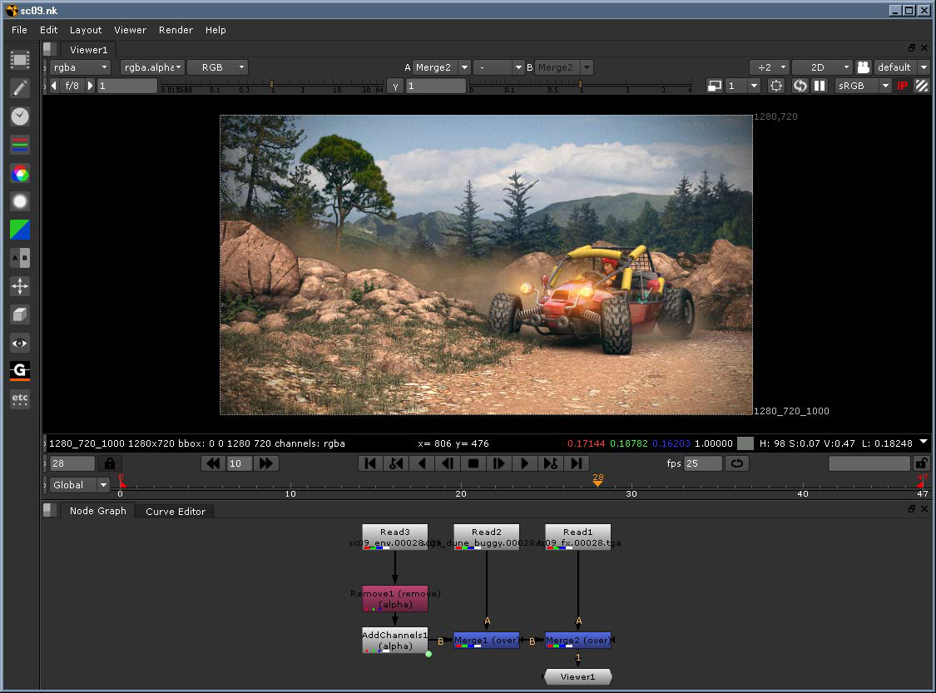Open the rgba.alpha channel dropdown
Screen dimensions: 936x693
(152, 67)
